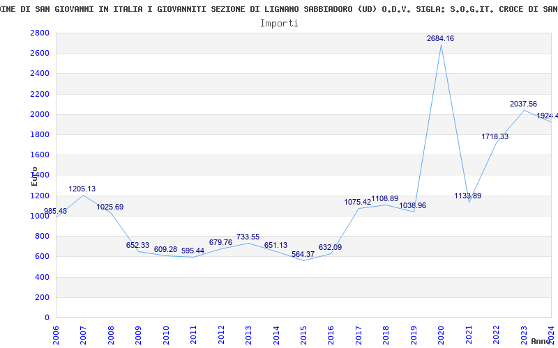Select the 1075.42 data label

(358, 203)
